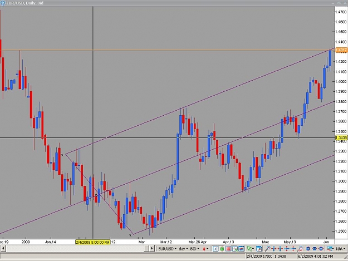
Task: Click the first vertical arrows scale icon
Action: point(287,249)
